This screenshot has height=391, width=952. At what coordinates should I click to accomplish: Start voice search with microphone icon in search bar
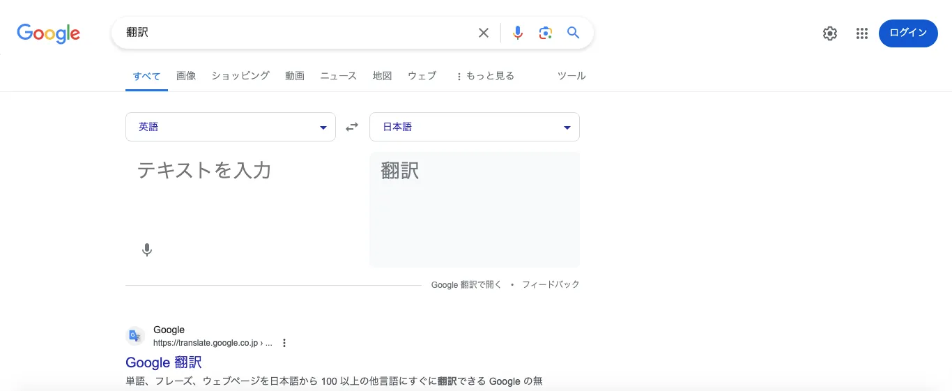point(517,33)
